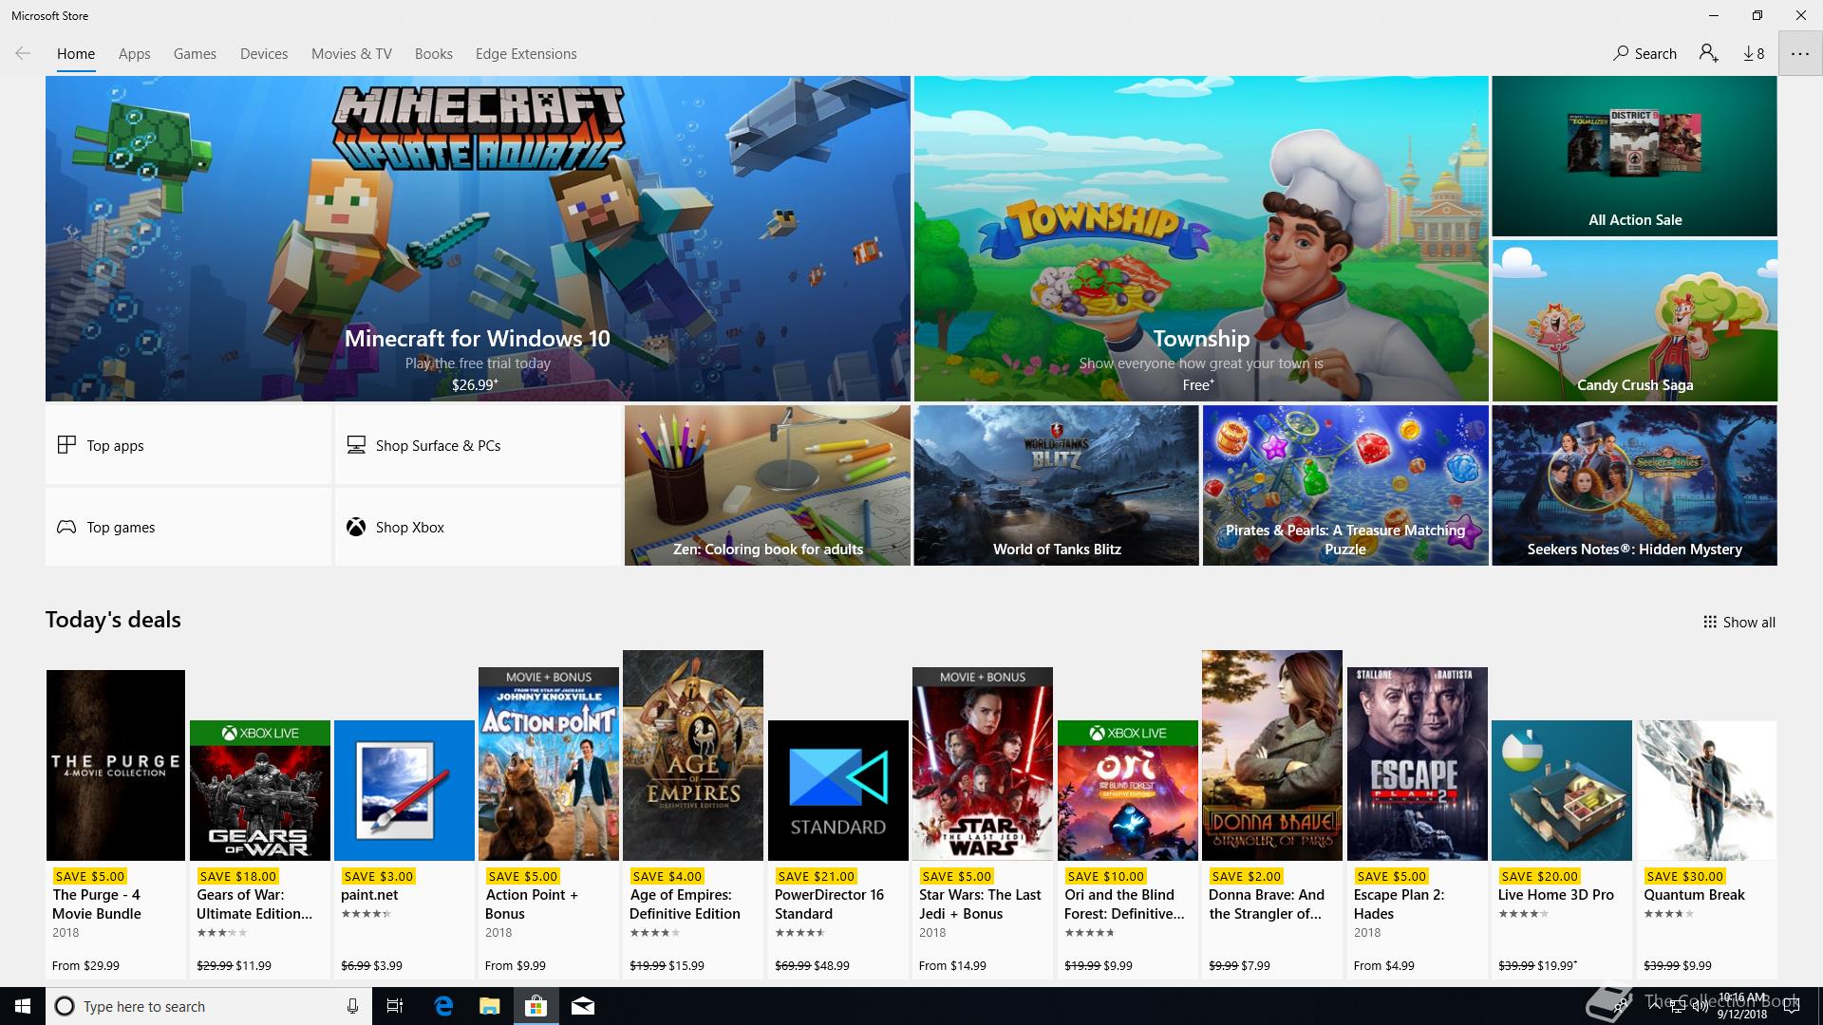The width and height of the screenshot is (1823, 1025).
Task: Open the notification center icon
Action: point(1792,1006)
